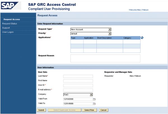Focus the Last Name input field
The height and width of the screenshot is (114, 168).
(x=78, y=76)
